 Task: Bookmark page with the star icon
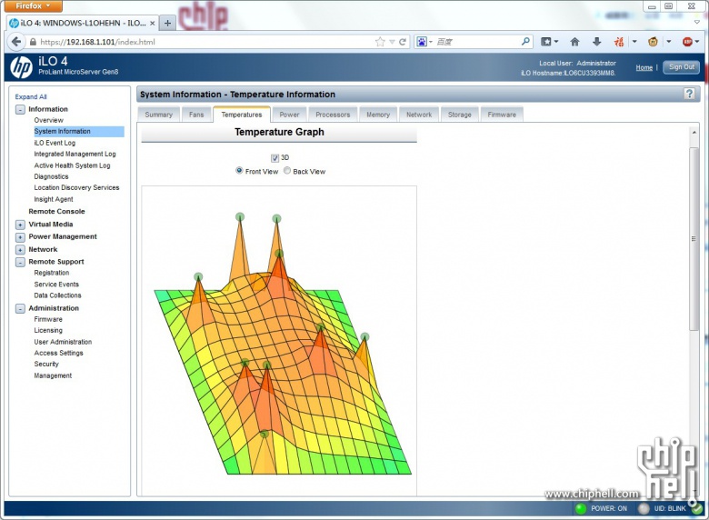point(380,42)
